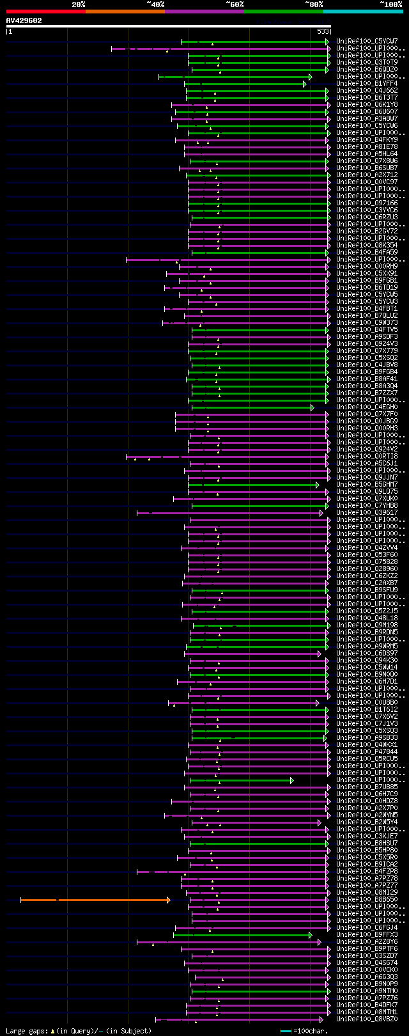
Task: Select the query name AV429602
Action: tap(24, 20)
